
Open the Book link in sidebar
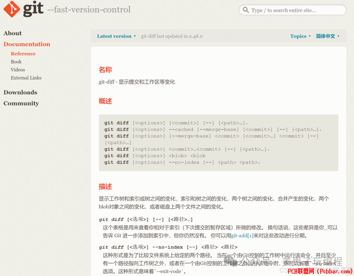tap(16, 62)
